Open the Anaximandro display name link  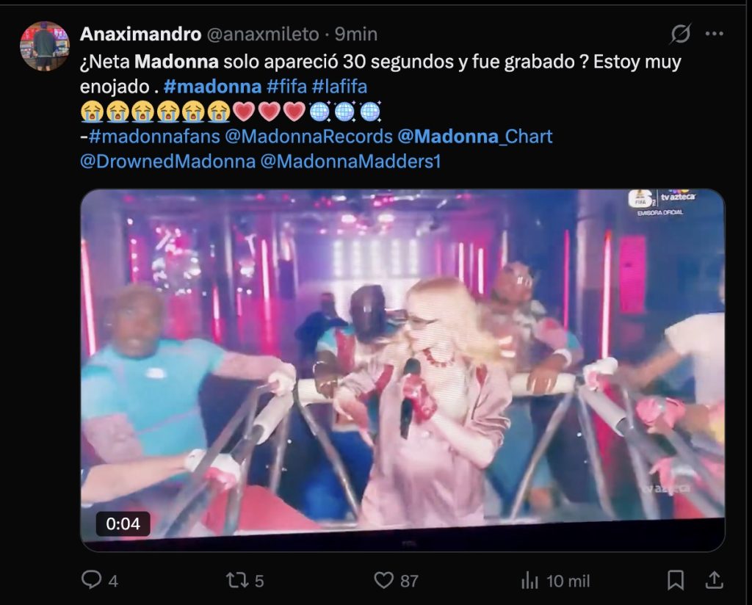coord(140,34)
